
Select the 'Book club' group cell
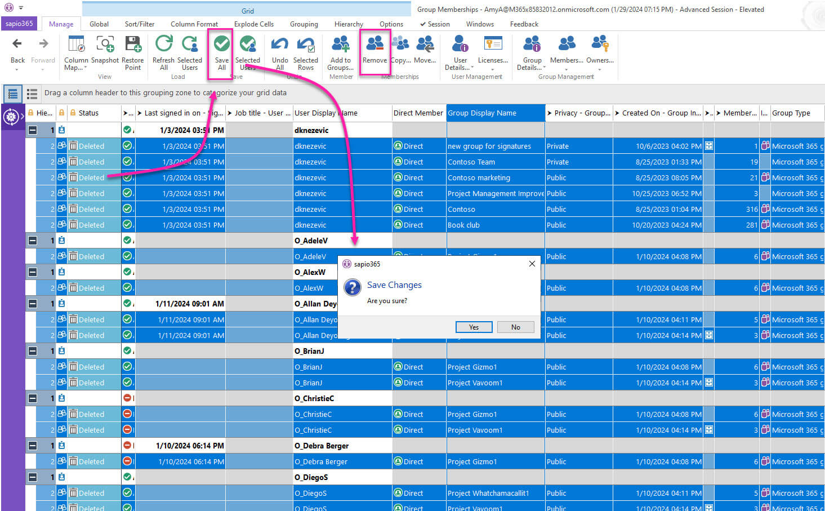coord(496,225)
